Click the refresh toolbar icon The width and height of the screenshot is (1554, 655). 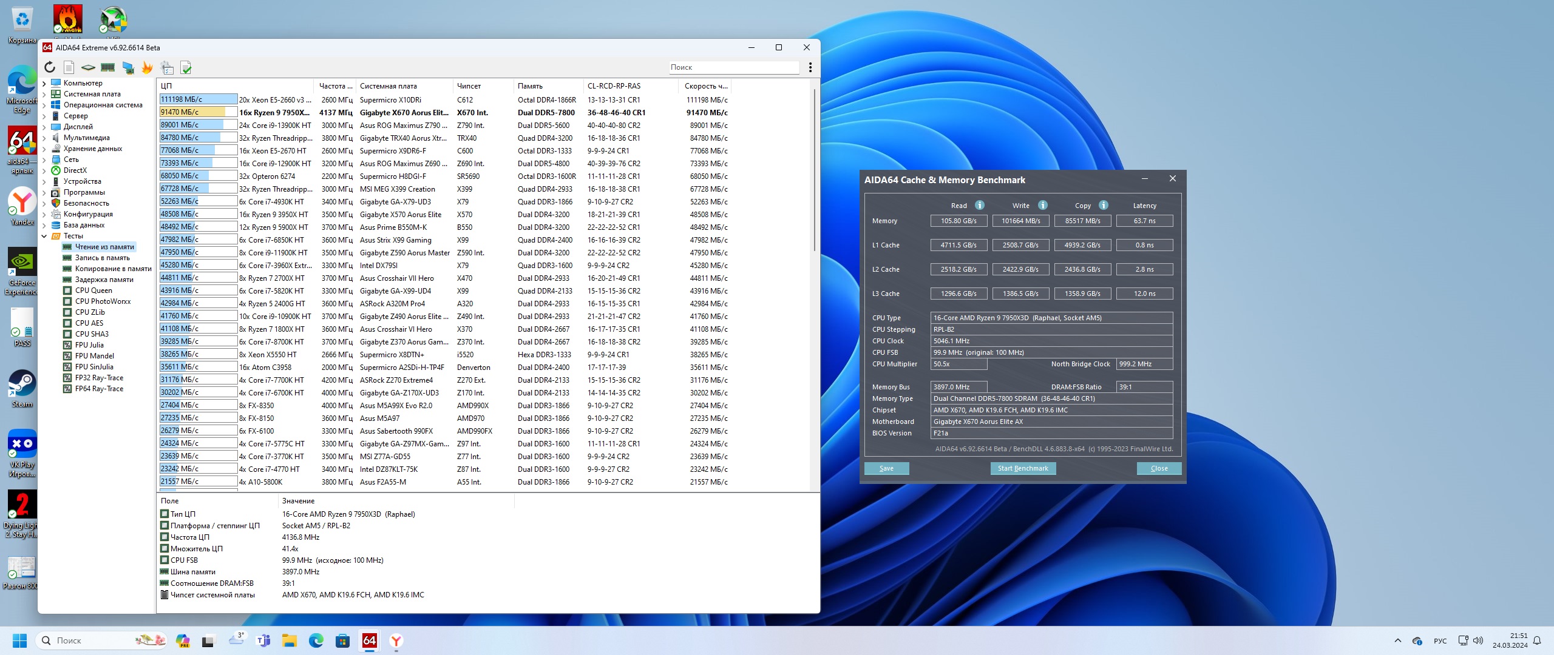point(50,67)
